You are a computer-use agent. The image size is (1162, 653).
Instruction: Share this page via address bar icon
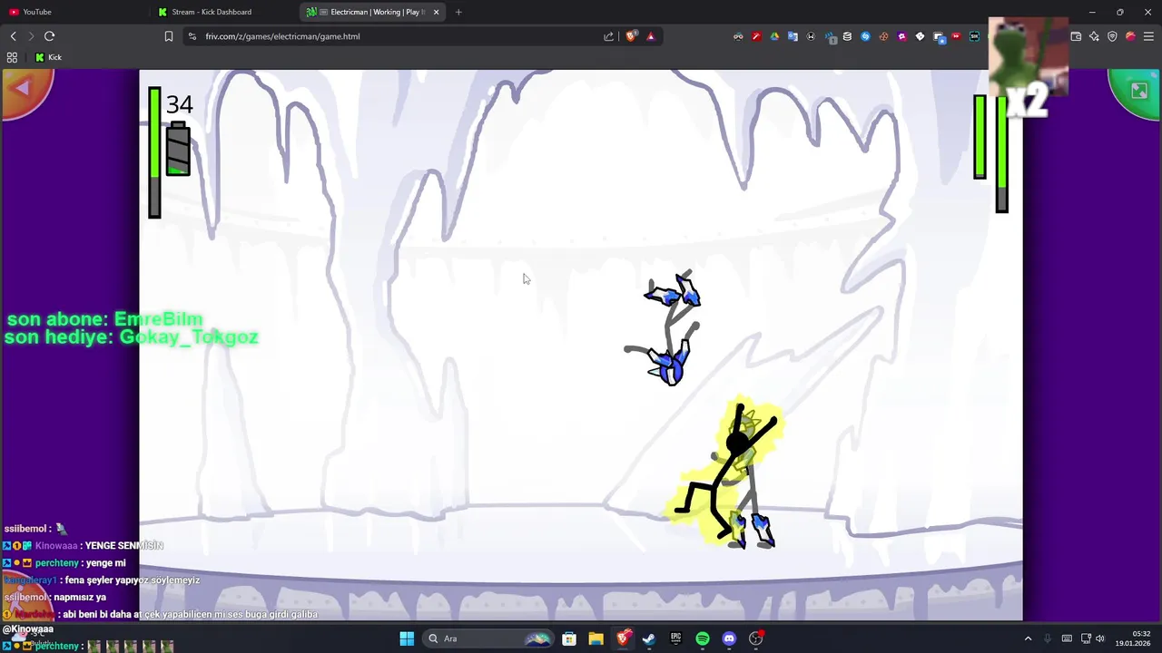[x=608, y=36]
